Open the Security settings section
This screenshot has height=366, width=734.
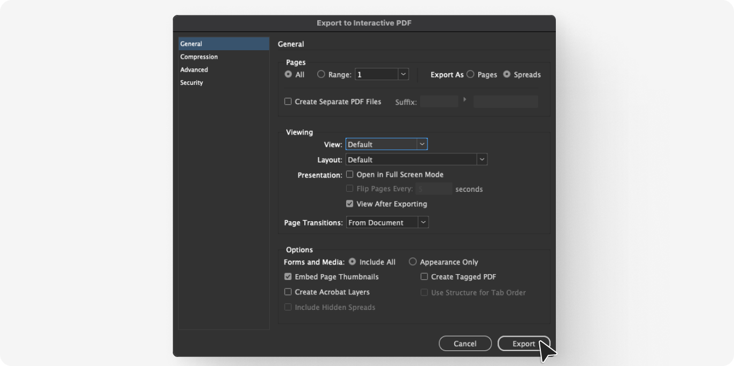point(192,83)
